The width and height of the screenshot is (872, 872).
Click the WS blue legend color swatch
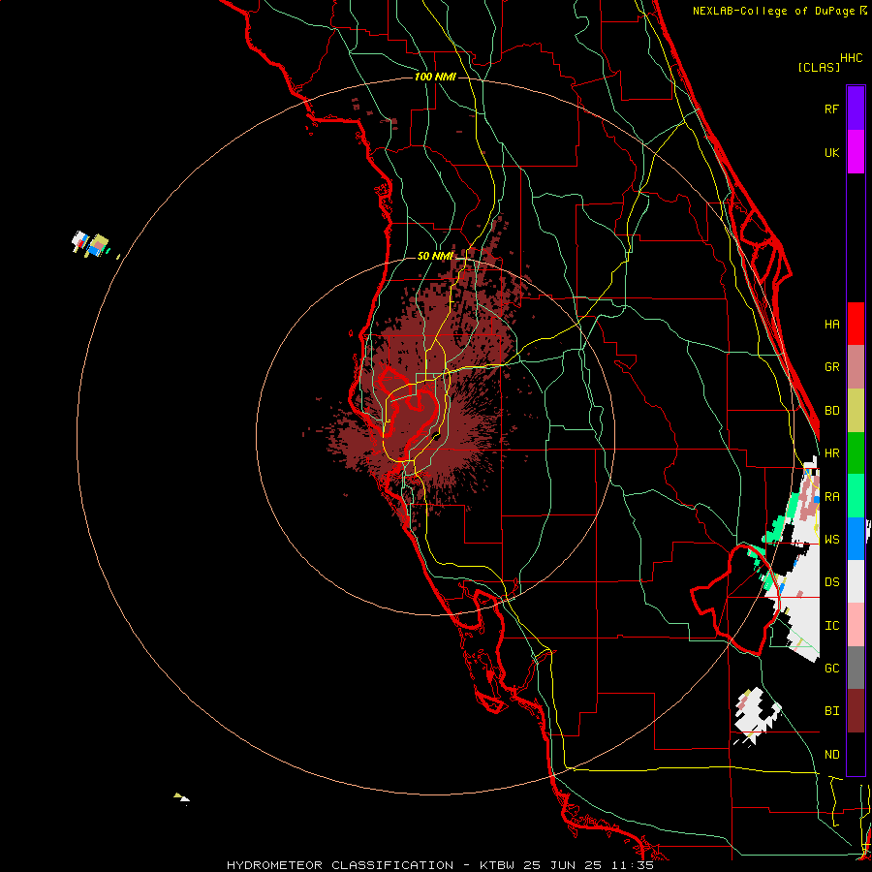856,539
